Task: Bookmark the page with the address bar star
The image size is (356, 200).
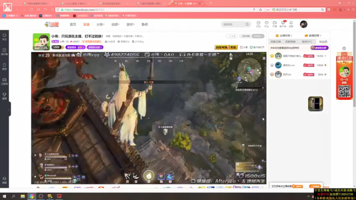Action: click(x=260, y=10)
